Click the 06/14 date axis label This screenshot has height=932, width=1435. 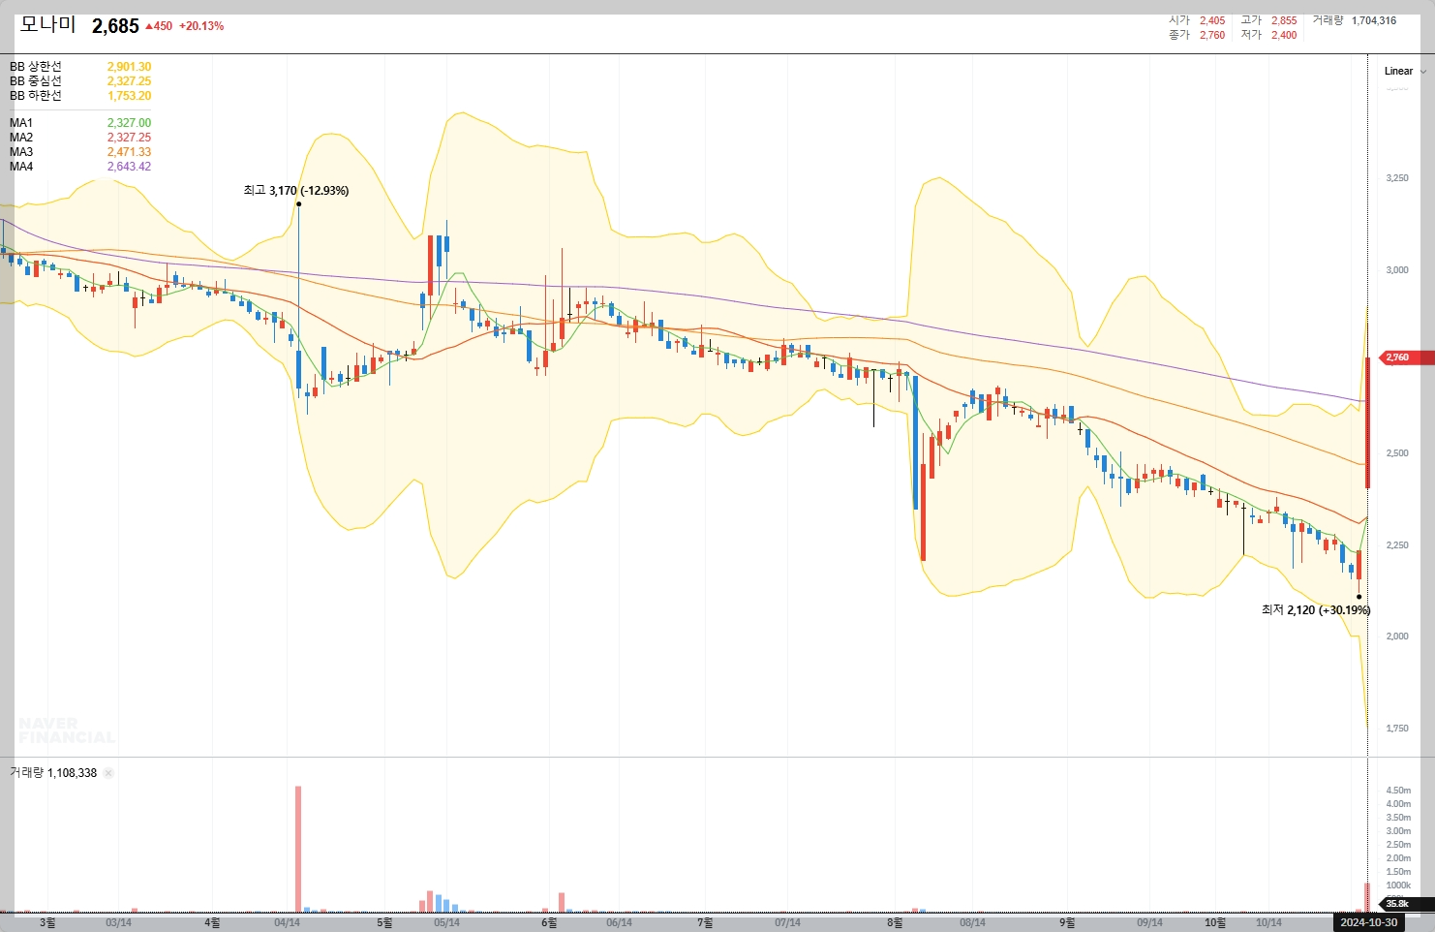(x=619, y=923)
